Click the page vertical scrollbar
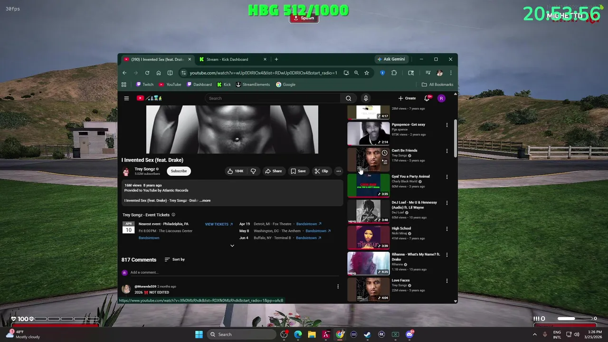The width and height of the screenshot is (608, 342). 456,138
